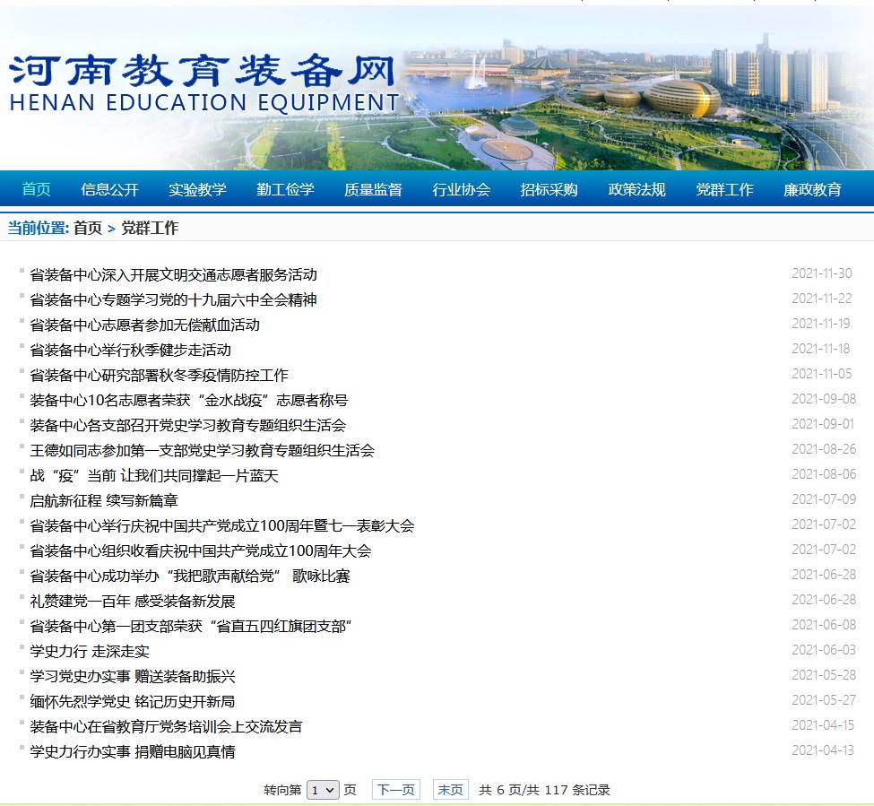
Task: Open article 省装备中心组织收看庆祝中国共产党成立100周年大会
Action: 201,550
